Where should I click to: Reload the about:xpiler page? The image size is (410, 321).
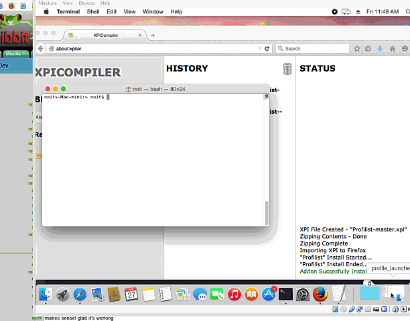point(267,49)
